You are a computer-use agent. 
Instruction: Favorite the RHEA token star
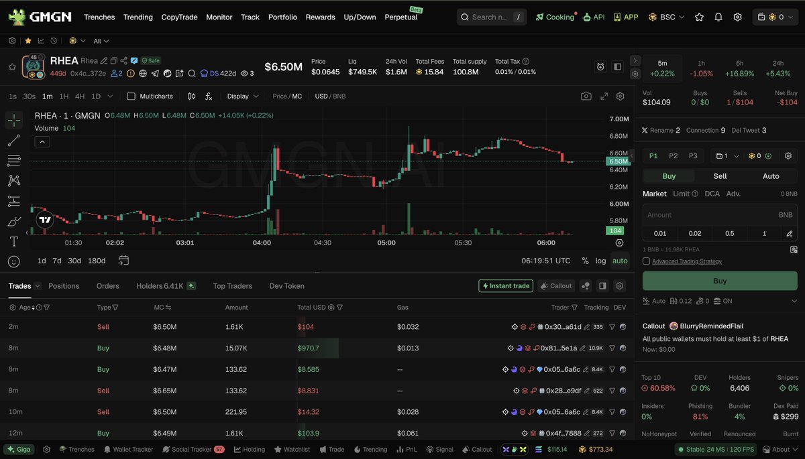point(12,67)
